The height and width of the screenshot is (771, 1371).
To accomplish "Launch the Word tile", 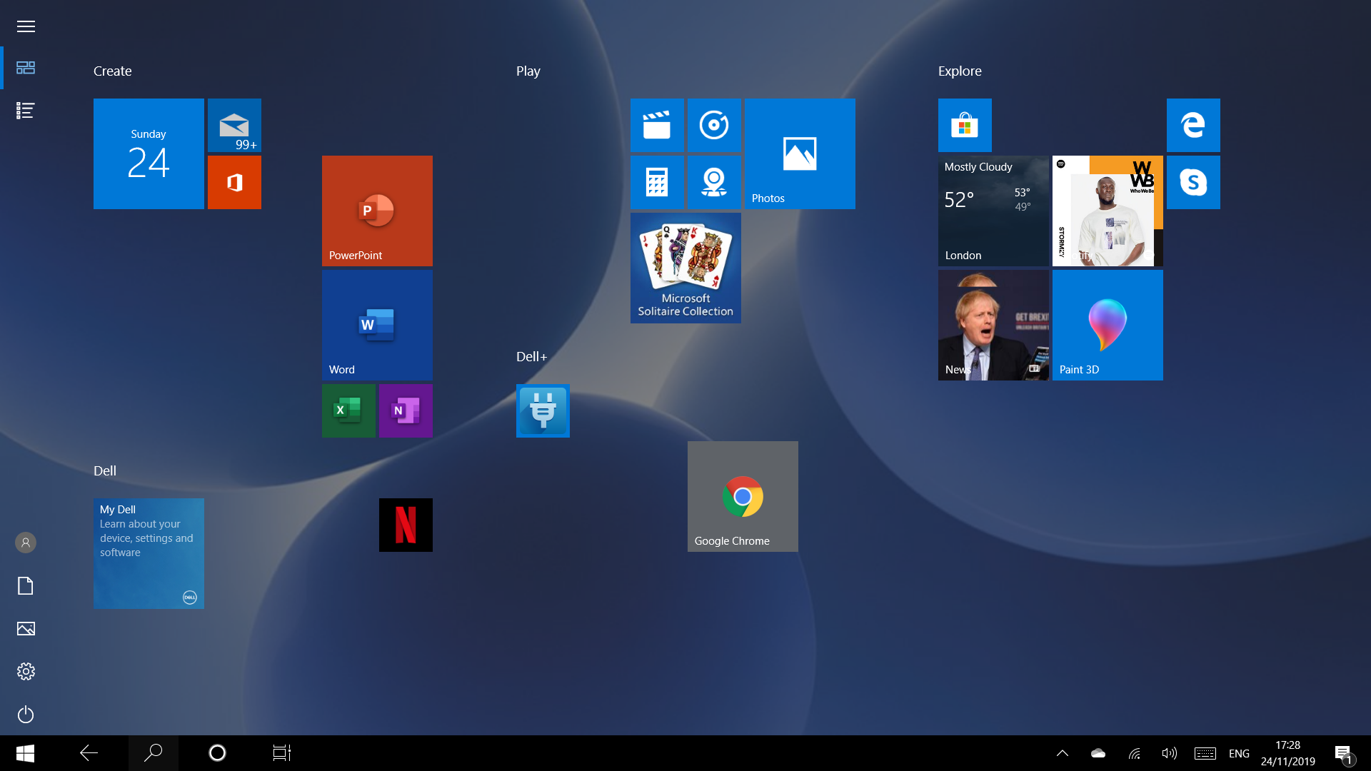I will [x=377, y=325].
